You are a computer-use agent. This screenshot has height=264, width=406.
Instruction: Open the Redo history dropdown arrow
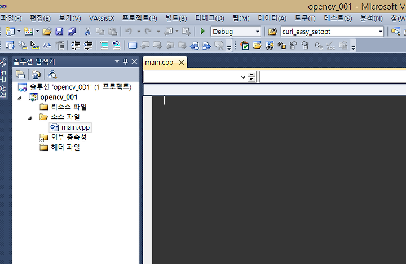(x=158, y=32)
